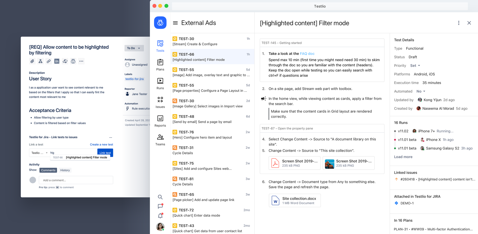Open the three-dot menu for Filter mode test
This screenshot has height=234, width=478.
[459, 23]
